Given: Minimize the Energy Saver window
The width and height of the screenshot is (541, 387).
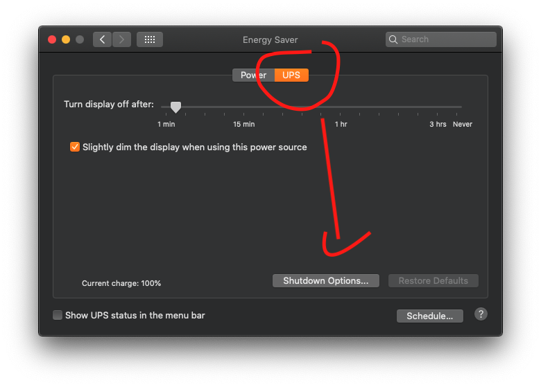Looking at the screenshot, I should coord(66,39).
